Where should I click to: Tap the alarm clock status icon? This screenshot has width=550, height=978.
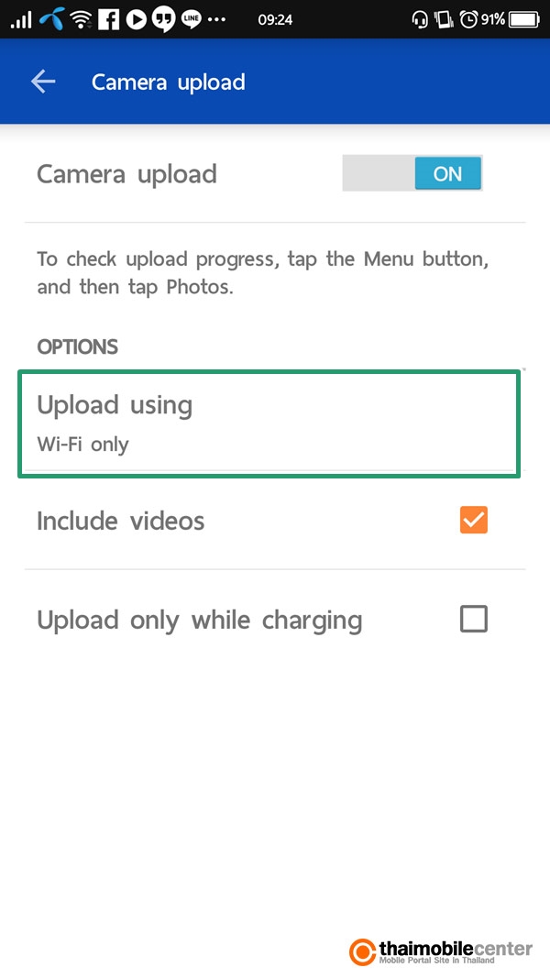click(x=468, y=19)
